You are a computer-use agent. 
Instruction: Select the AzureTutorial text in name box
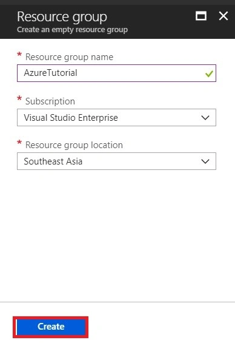(x=50, y=73)
